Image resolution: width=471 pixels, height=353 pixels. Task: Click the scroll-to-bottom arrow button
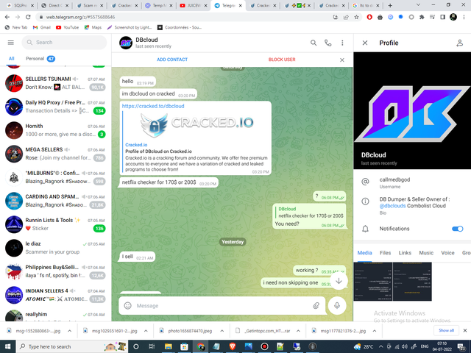(x=339, y=281)
